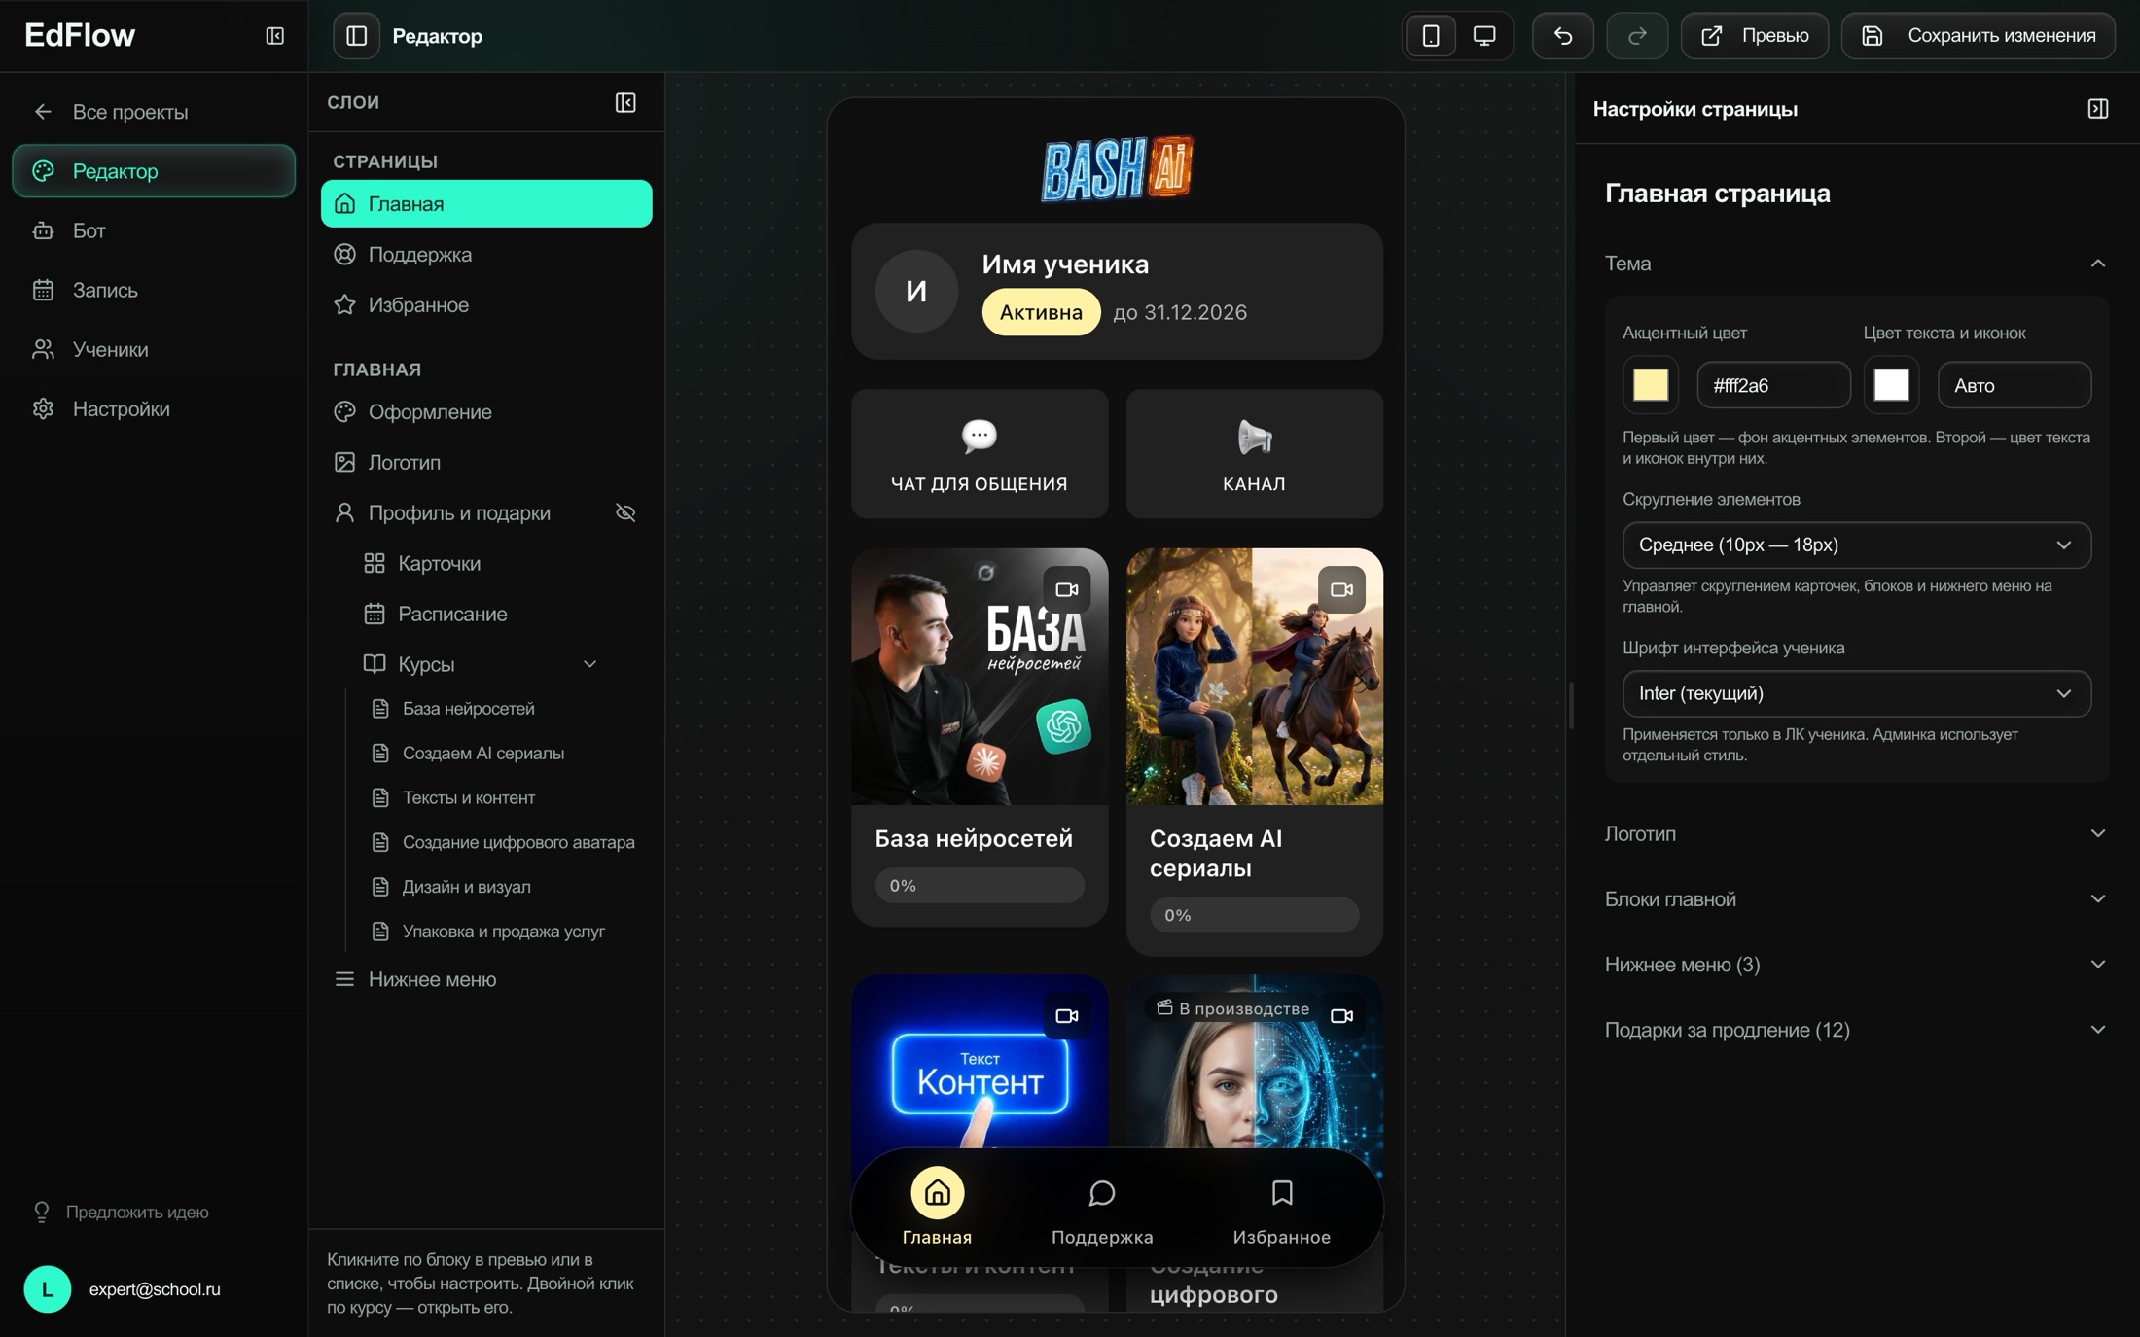Expand the Нижнее меню (3) section
The width and height of the screenshot is (2140, 1337).
point(1855,964)
